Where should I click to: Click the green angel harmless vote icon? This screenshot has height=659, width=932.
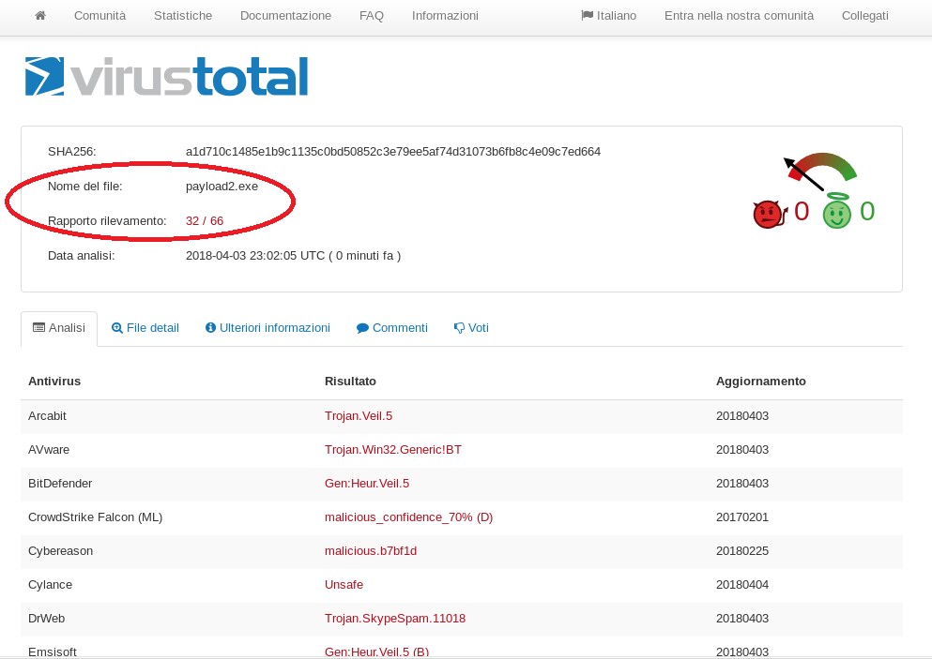pos(837,211)
